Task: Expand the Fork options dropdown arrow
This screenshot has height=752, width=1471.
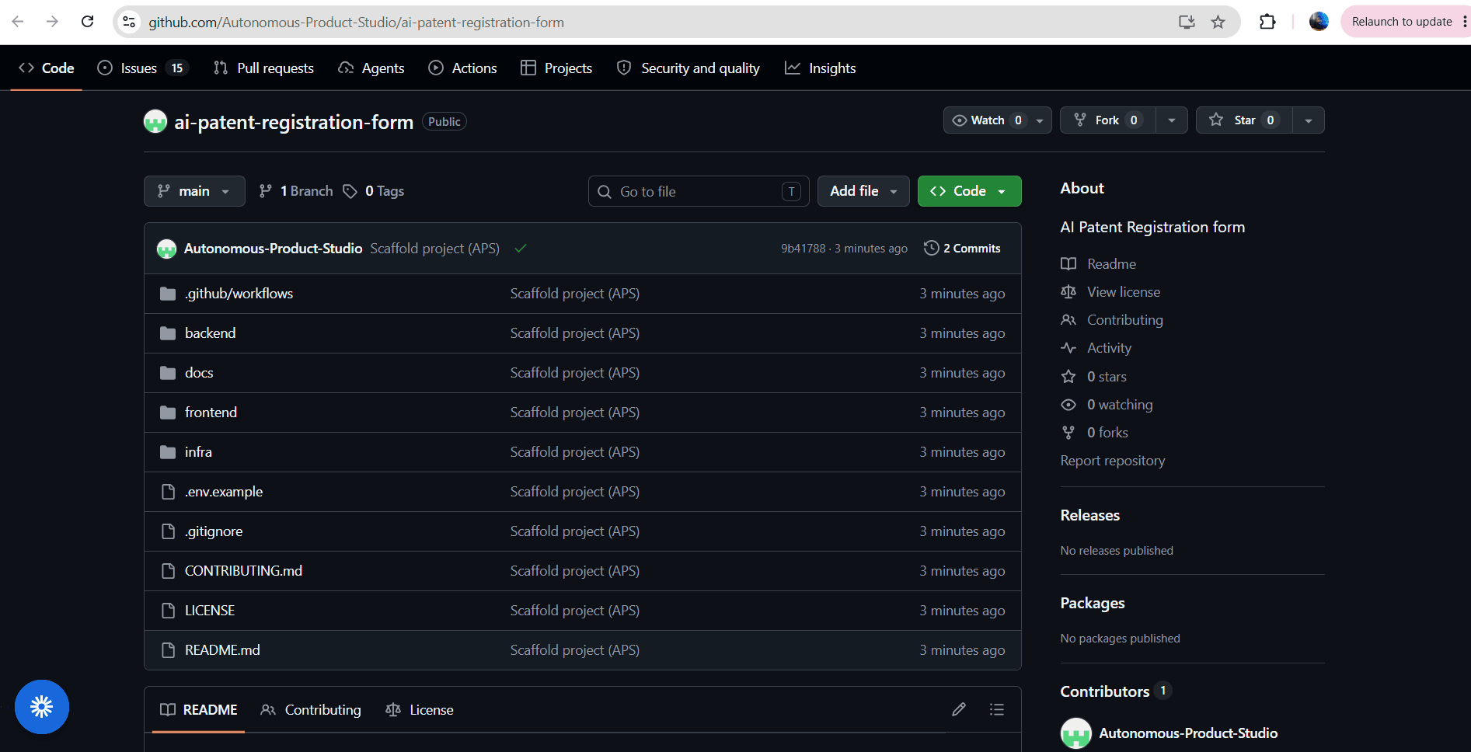Action: click(1172, 120)
